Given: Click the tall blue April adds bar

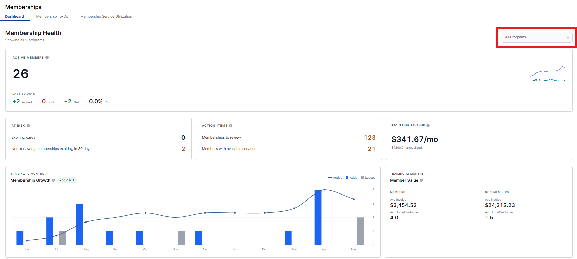Looking at the screenshot, I should coord(318,217).
